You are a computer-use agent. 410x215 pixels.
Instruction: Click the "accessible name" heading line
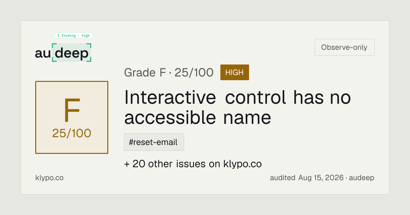pos(197,117)
